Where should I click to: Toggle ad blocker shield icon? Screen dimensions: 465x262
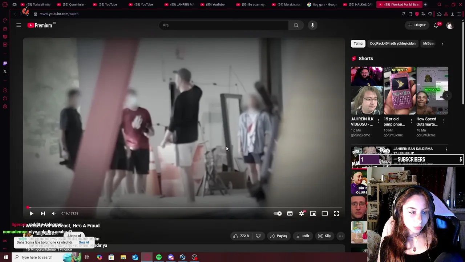pos(417,14)
